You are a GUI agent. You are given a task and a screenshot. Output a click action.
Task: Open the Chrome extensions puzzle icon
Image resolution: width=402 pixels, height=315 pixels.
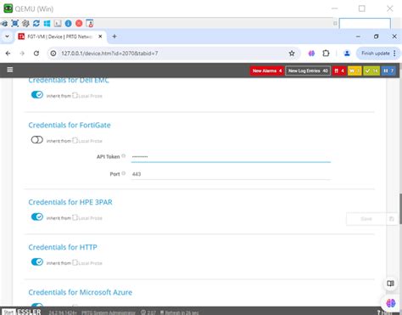point(326,53)
